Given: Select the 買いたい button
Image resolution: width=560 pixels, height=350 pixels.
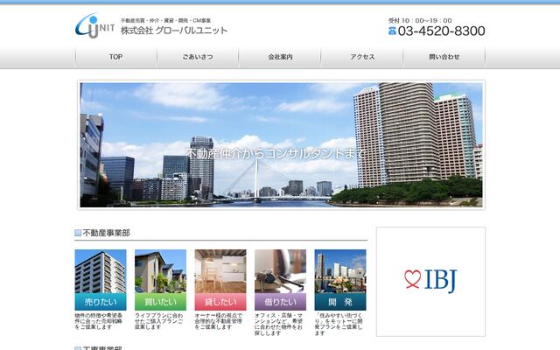Looking at the screenshot, I should coord(160,302).
